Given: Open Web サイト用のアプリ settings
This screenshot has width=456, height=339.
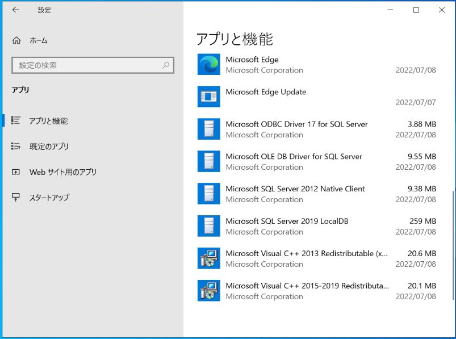Looking at the screenshot, I should point(63,172).
